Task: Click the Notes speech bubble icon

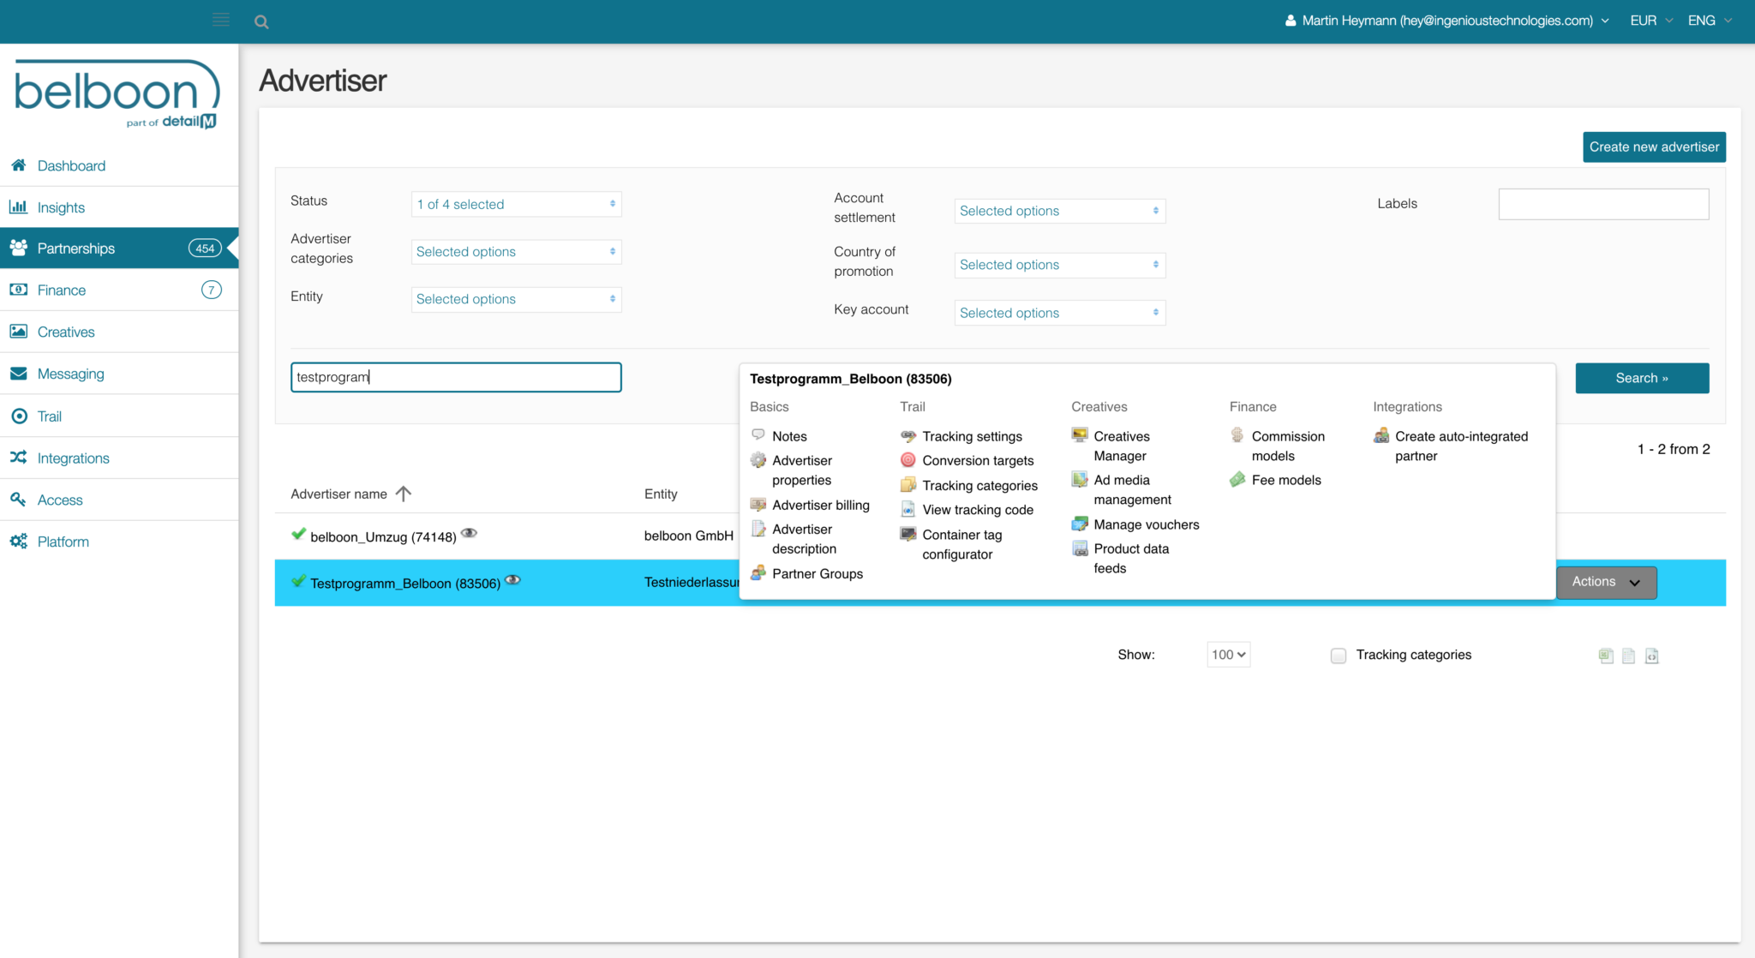Action: pos(758,435)
